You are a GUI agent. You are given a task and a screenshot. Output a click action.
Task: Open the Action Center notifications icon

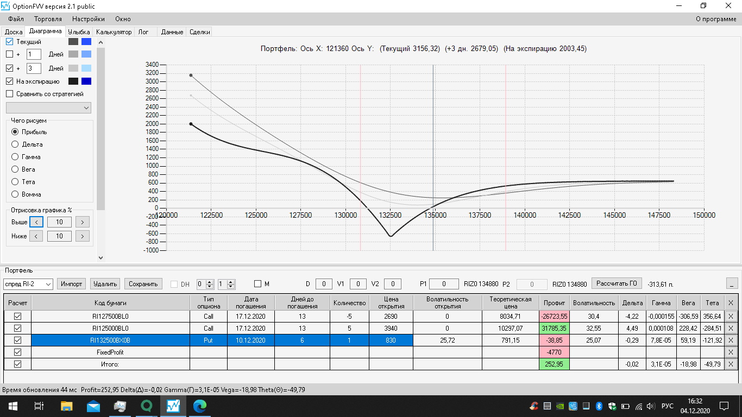click(724, 406)
